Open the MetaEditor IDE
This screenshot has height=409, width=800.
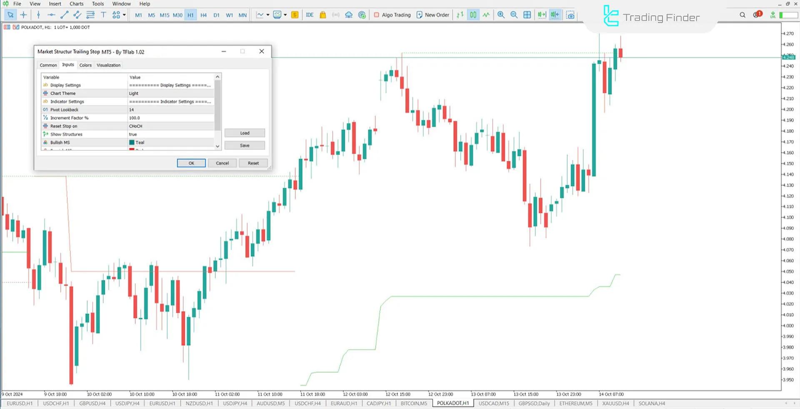tap(309, 15)
